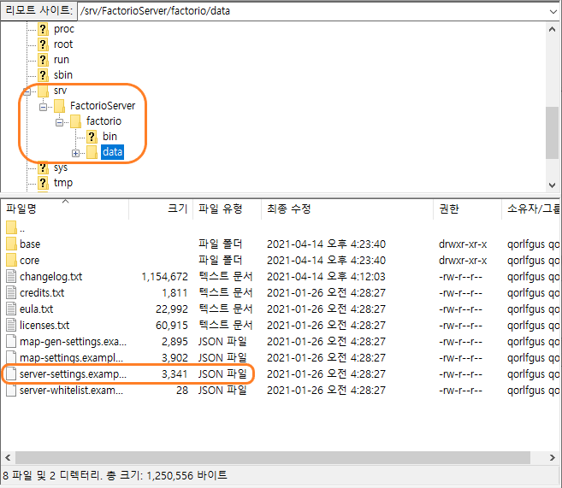The image size is (562, 488).
Task: Sort by 크기 column header
Action: point(161,209)
